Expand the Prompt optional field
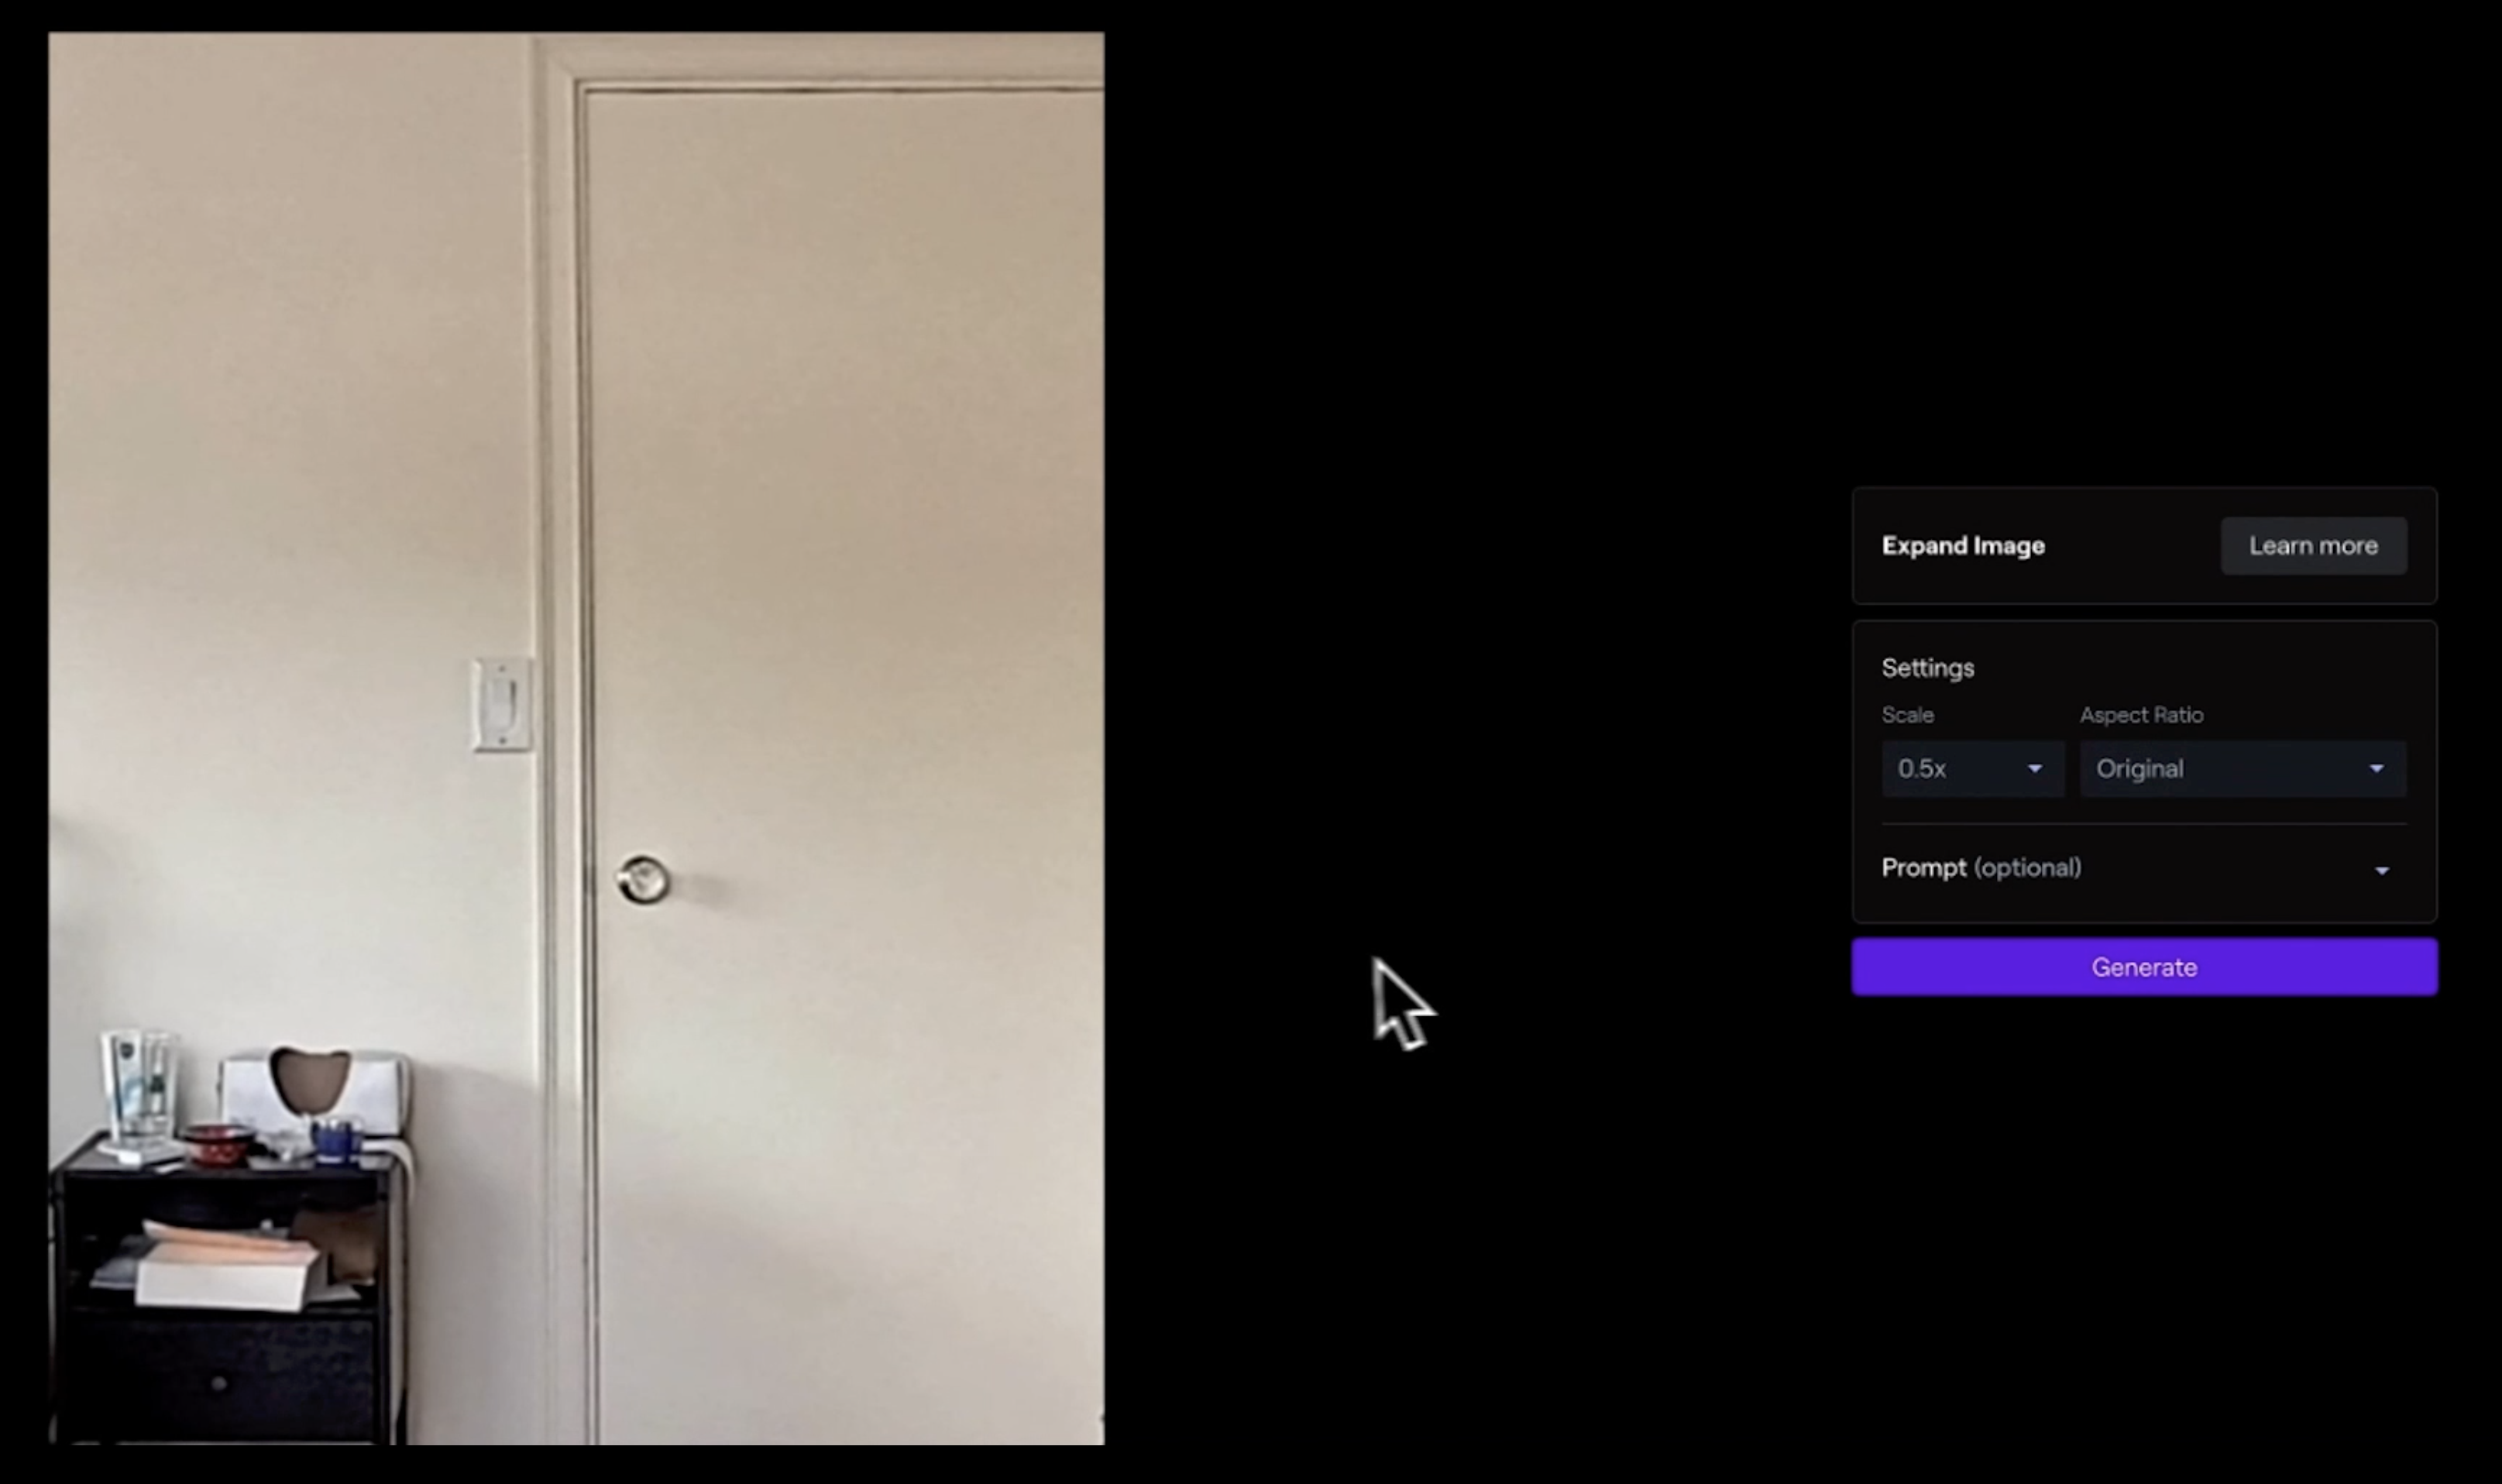2502x1484 pixels. 2383,867
